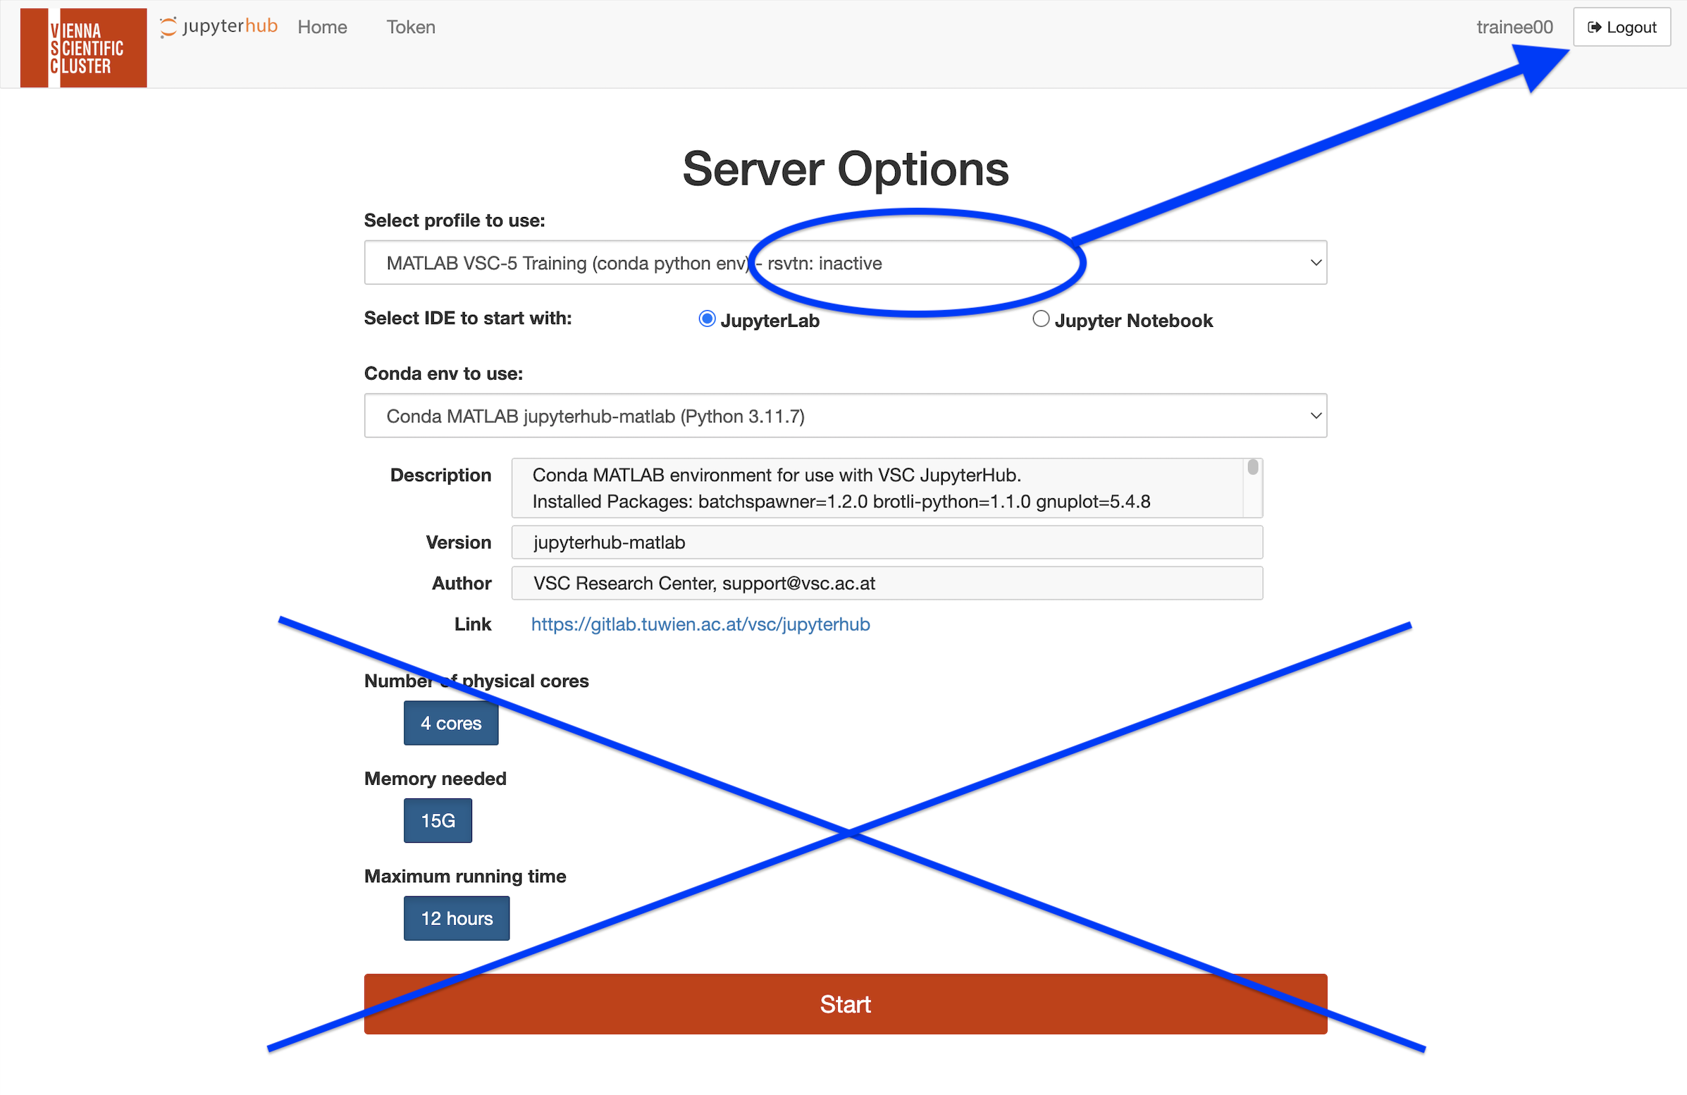The height and width of the screenshot is (1095, 1687).
Task: Open the Conda env dropdown
Action: [845, 416]
